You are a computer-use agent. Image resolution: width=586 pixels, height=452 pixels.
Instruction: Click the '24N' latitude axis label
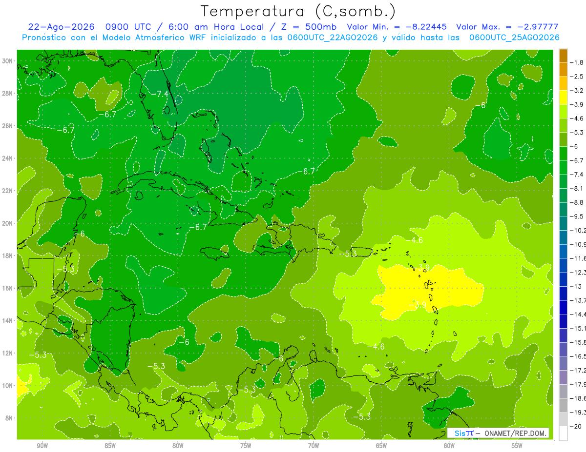8,158
